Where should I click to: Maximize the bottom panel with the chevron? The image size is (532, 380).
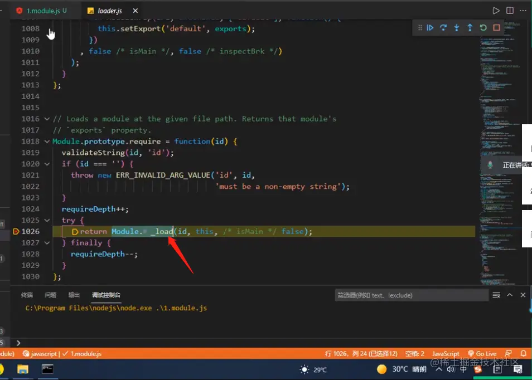(x=510, y=295)
